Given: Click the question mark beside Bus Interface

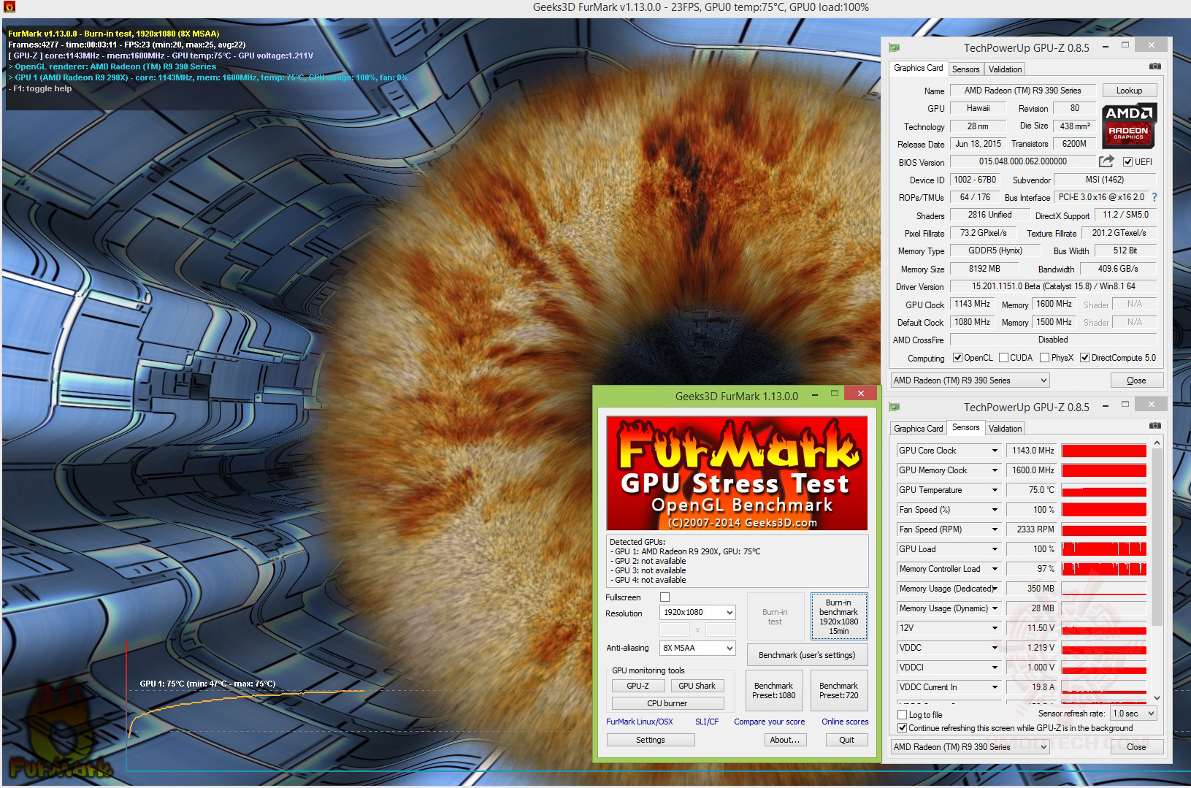Looking at the screenshot, I should click(x=1154, y=197).
